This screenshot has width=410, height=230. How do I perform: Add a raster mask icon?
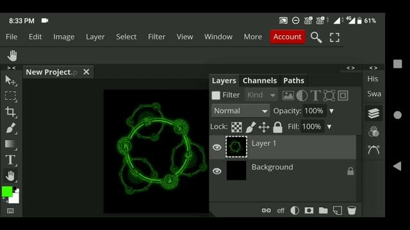[x=309, y=210]
